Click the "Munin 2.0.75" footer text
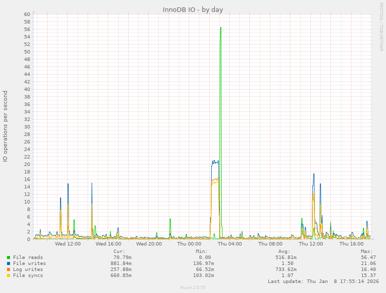The height and width of the screenshot is (293, 386). [193, 287]
